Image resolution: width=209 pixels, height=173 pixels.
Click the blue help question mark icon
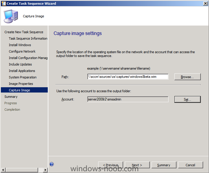(x=52, y=164)
